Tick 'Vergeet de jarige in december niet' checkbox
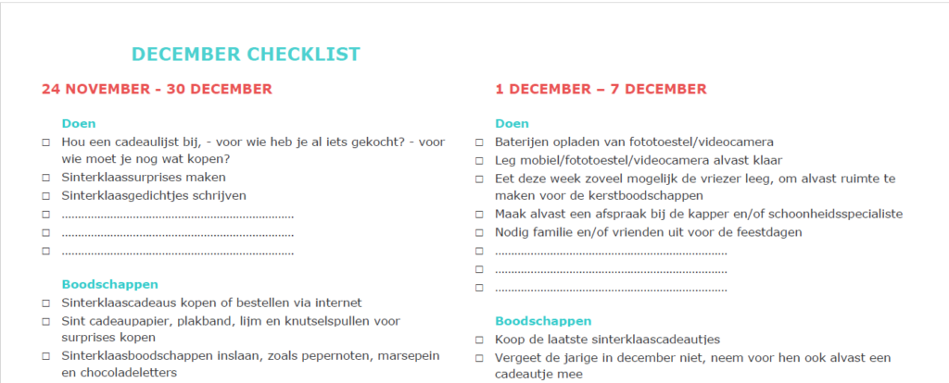The height and width of the screenshot is (383, 949). (479, 358)
